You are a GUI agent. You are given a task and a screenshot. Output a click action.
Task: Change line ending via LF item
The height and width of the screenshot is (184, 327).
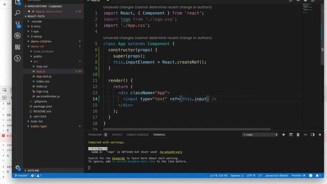(x=260, y=176)
